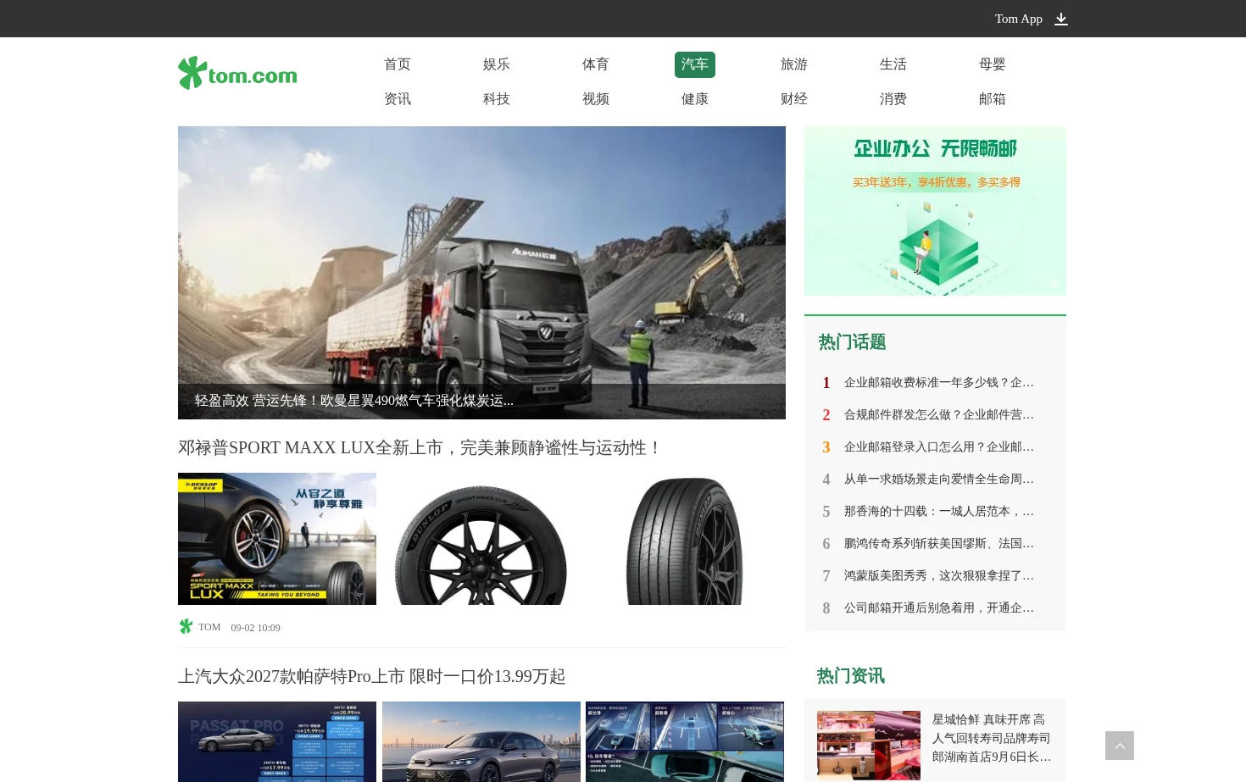This screenshot has height=782, width=1246.
Task: Open the 健康 navigation item
Action: tap(695, 99)
